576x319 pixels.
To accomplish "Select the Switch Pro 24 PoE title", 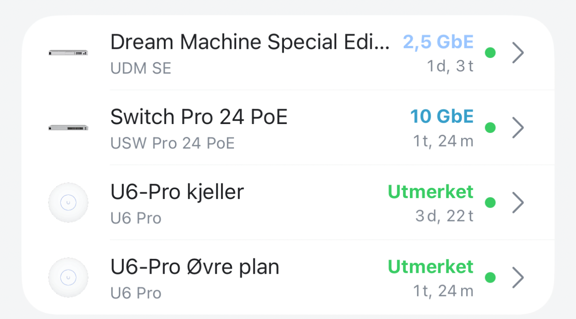I will click(x=199, y=117).
